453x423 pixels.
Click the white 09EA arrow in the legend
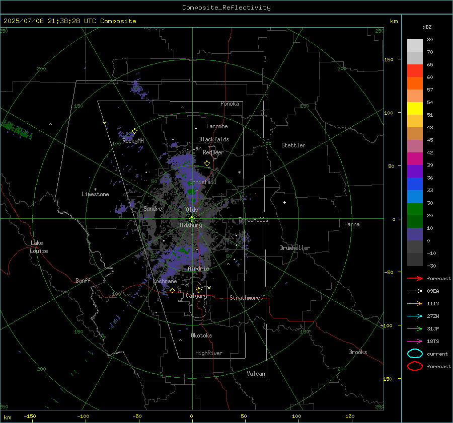click(x=415, y=291)
